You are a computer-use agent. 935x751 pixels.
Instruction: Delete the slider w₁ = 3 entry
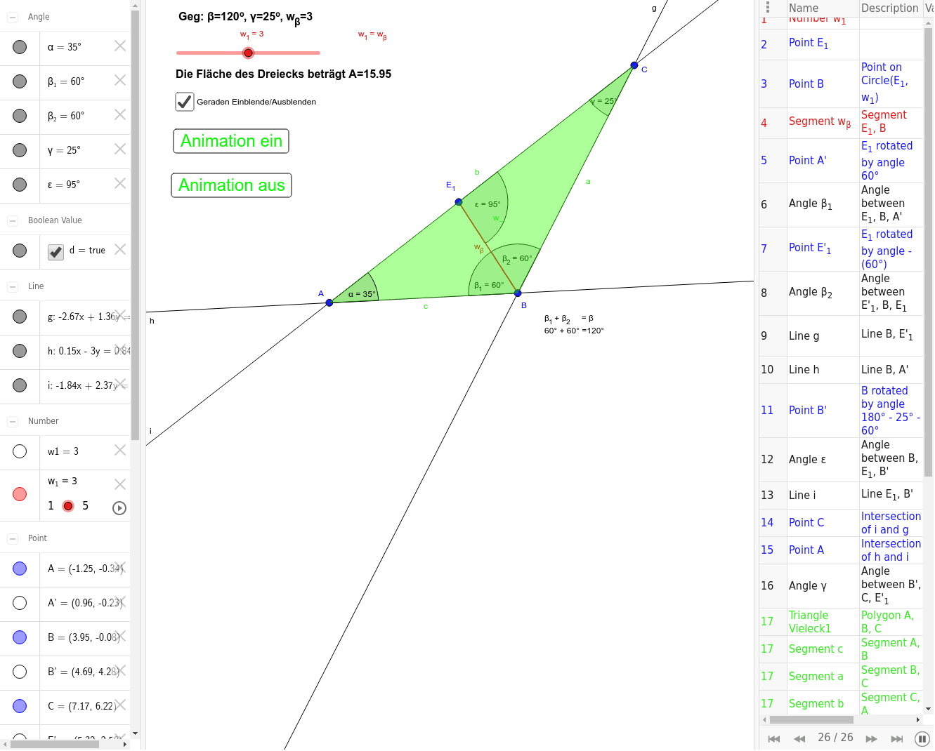pos(120,484)
